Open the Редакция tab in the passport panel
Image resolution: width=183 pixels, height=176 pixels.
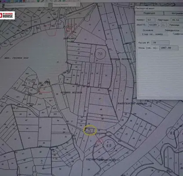point(149,13)
